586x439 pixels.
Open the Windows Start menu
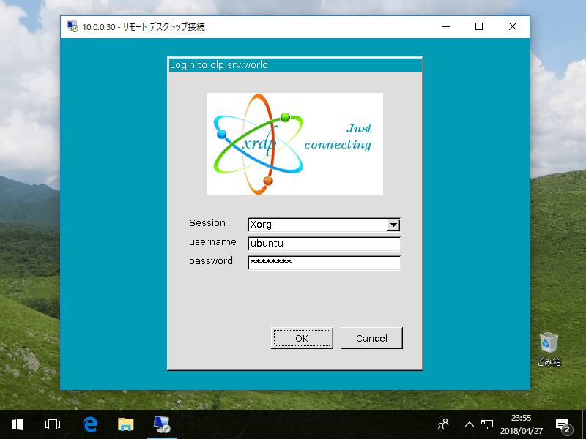pyautogui.click(x=17, y=424)
